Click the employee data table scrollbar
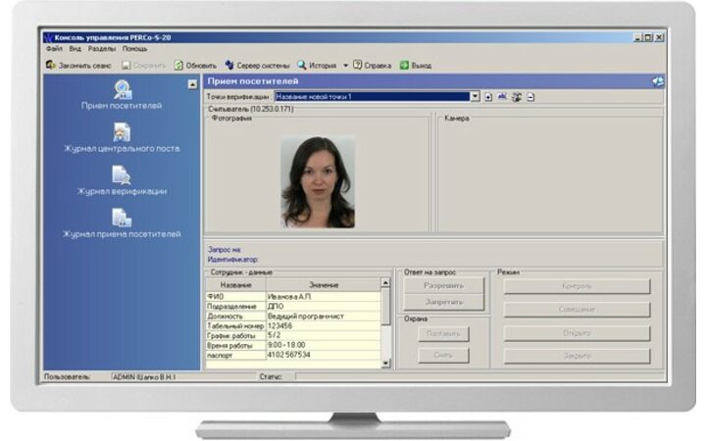The image size is (706, 441). tap(386, 323)
